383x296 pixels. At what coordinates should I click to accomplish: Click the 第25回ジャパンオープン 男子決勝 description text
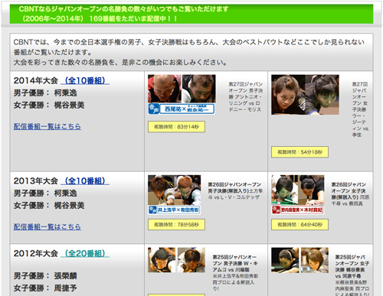click(235, 272)
